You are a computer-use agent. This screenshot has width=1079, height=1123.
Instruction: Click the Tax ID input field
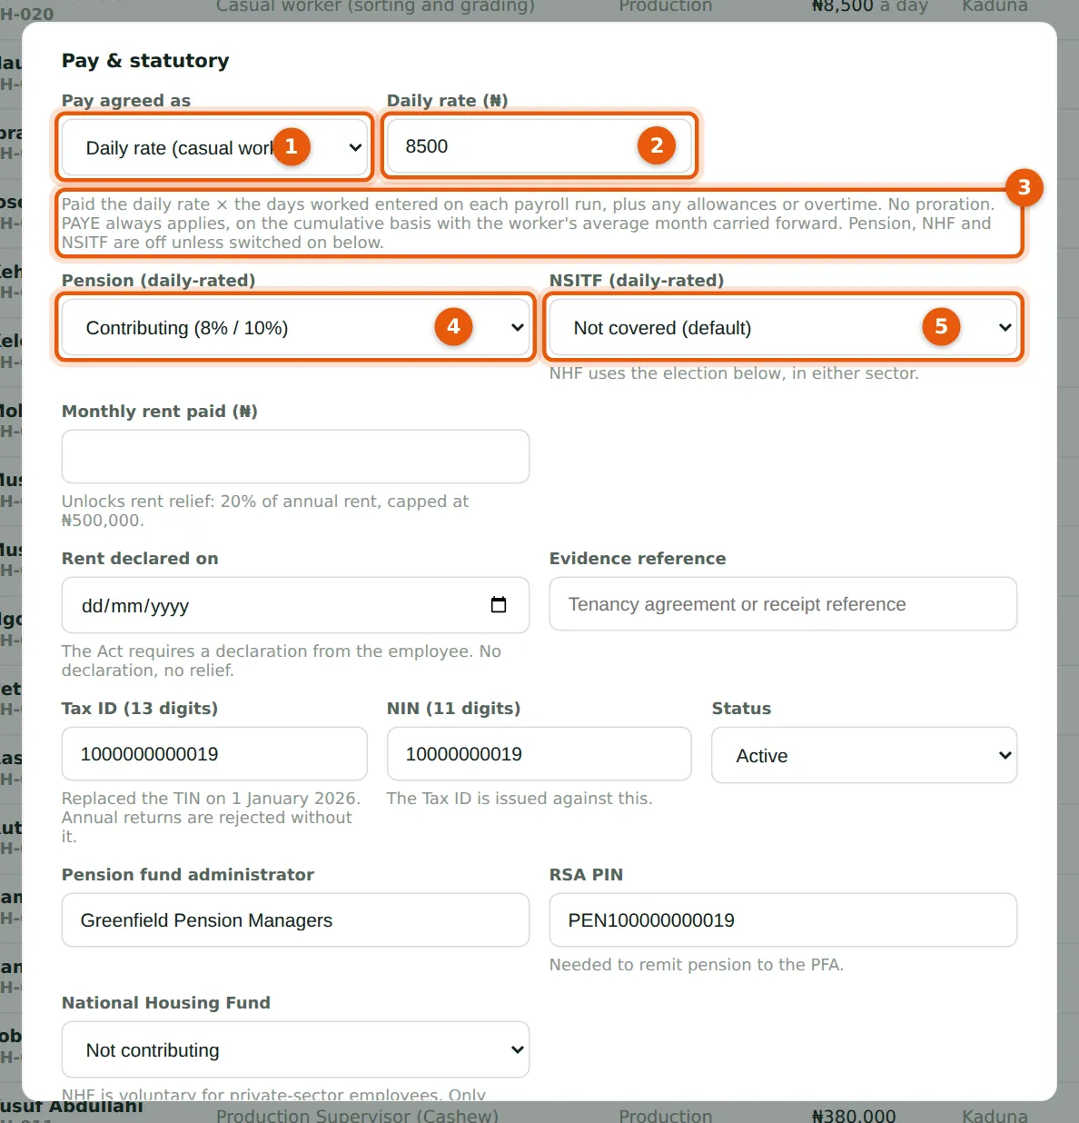click(x=214, y=753)
